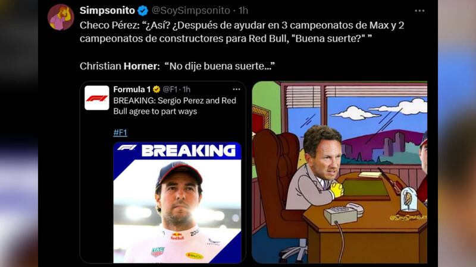Screen dimensions: 476x267
Task: Open Simpsonito's profile avatar
Action: pos(61,17)
